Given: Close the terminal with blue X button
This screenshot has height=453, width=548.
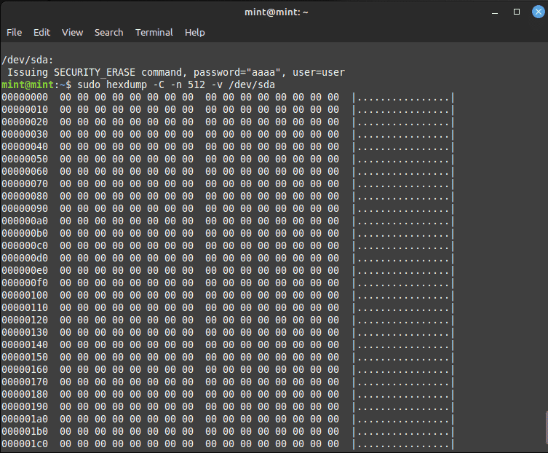Looking at the screenshot, I should click(x=539, y=12).
